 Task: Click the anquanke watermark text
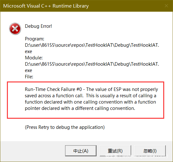(137, 156)
